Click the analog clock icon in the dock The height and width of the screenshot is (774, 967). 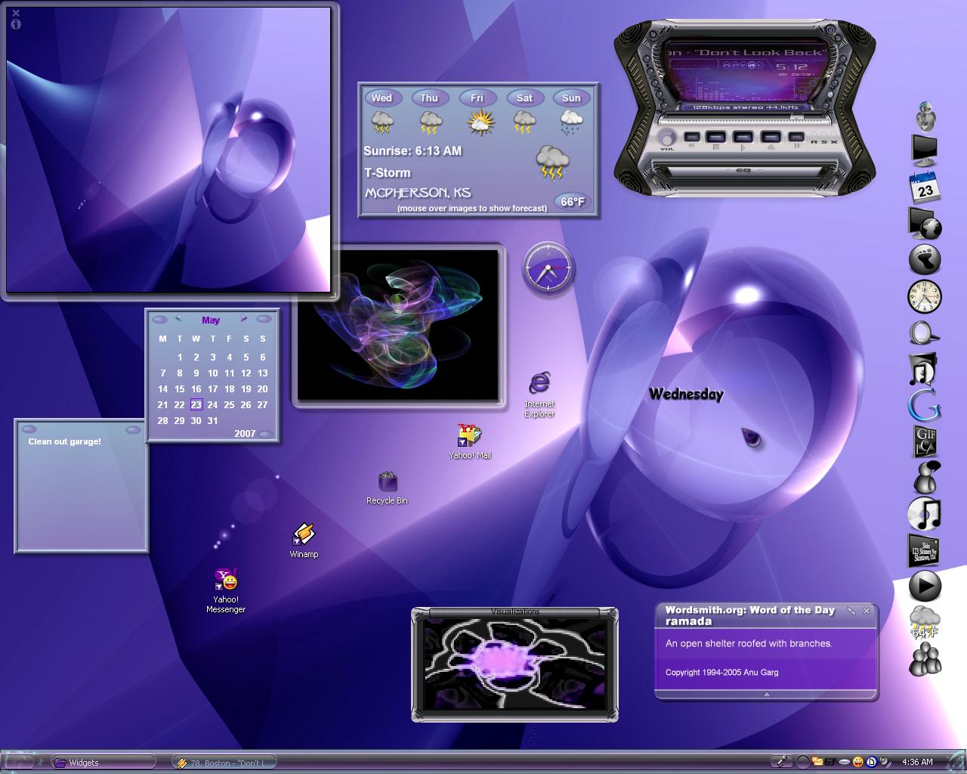tap(924, 296)
